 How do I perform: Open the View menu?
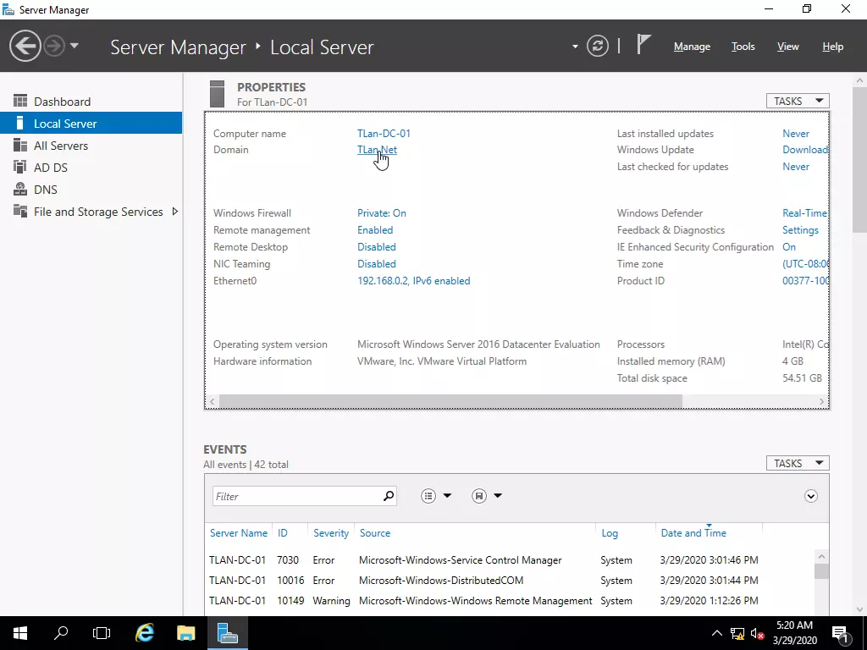(x=788, y=47)
